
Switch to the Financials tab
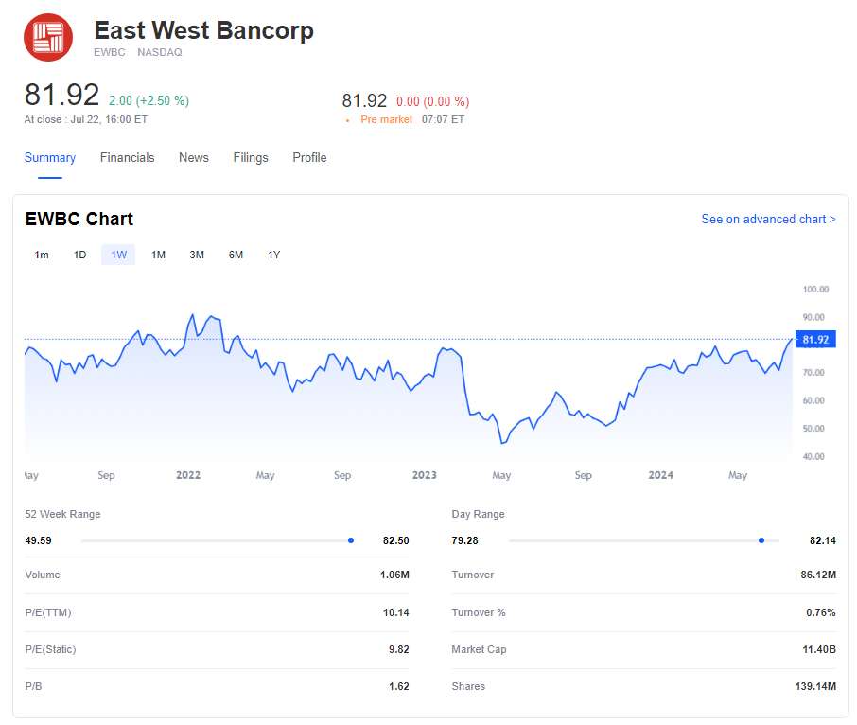click(x=127, y=158)
